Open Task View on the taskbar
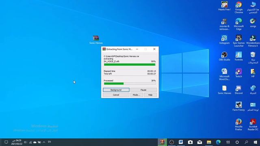The image size is (260, 146). (228, 142)
